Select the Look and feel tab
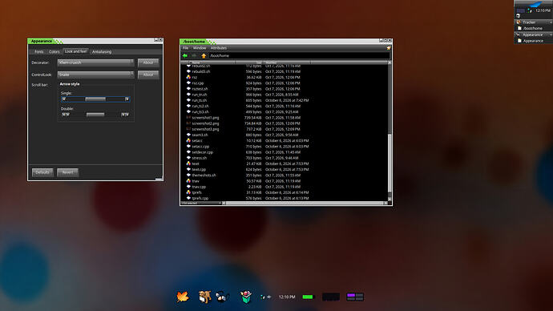The width and height of the screenshot is (553, 311). (x=76, y=51)
